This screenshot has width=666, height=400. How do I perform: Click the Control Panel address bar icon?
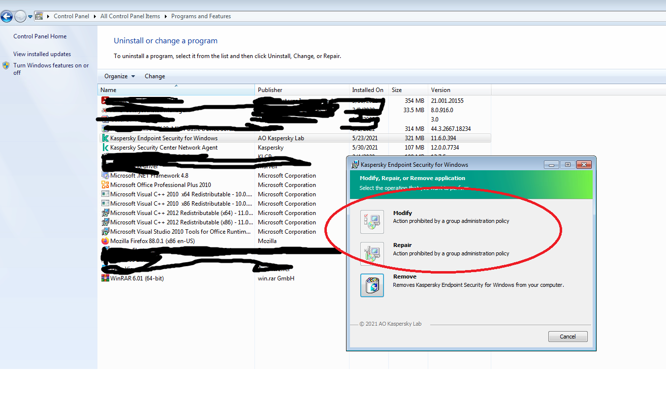click(39, 16)
